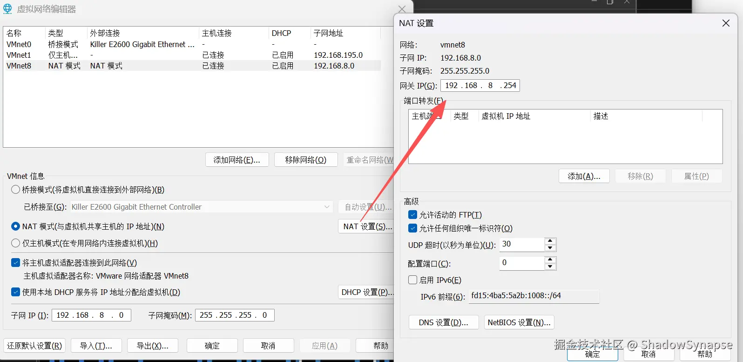Click the 192.168.195.0 subnet address cell
Screen dimensions: 743x362
click(x=338, y=55)
